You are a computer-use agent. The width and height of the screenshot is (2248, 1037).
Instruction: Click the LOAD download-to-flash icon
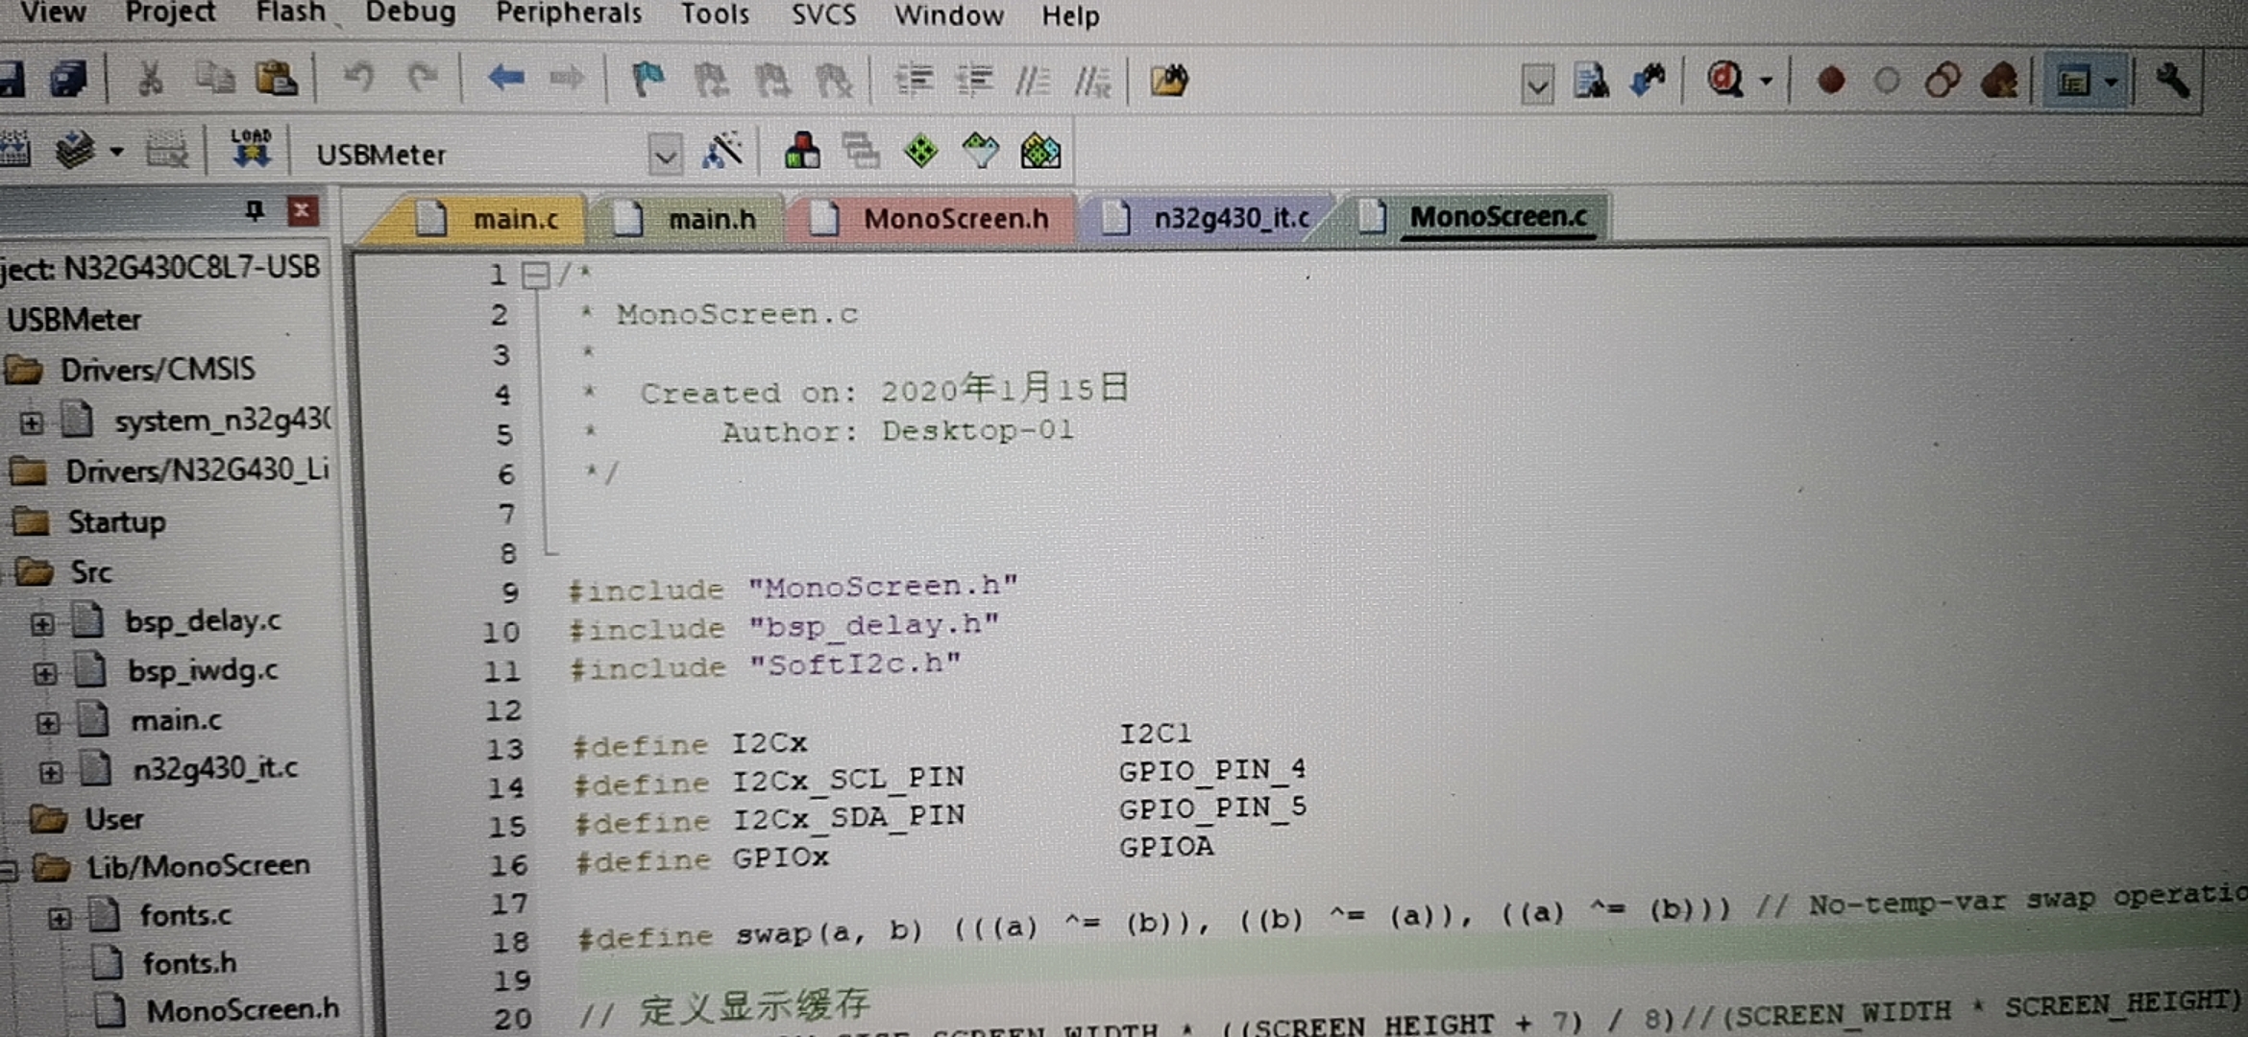[251, 150]
